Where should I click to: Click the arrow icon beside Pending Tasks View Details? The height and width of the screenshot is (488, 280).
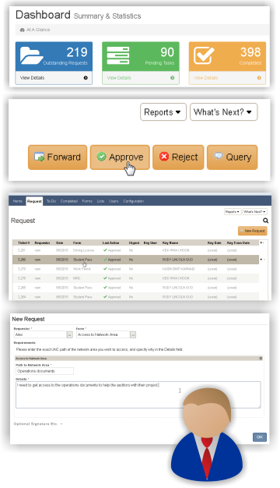[173, 78]
